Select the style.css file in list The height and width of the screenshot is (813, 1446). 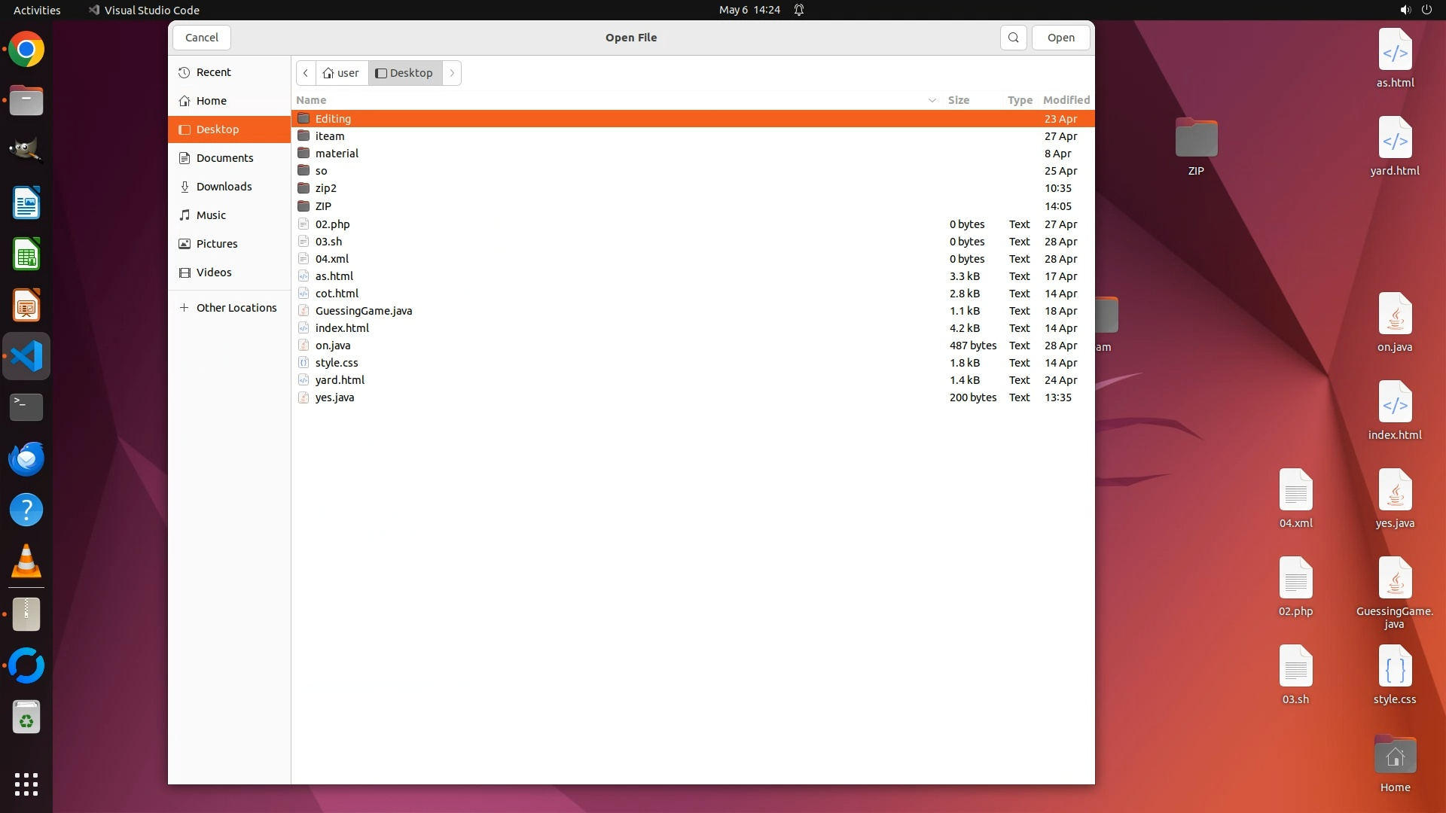pos(336,363)
